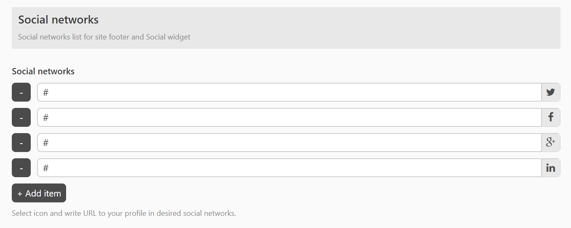Click the # value in the LinkedIn field
The image size is (571, 228).
coord(46,168)
